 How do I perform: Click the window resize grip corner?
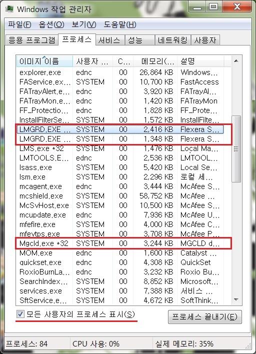pyautogui.click(x=248, y=345)
